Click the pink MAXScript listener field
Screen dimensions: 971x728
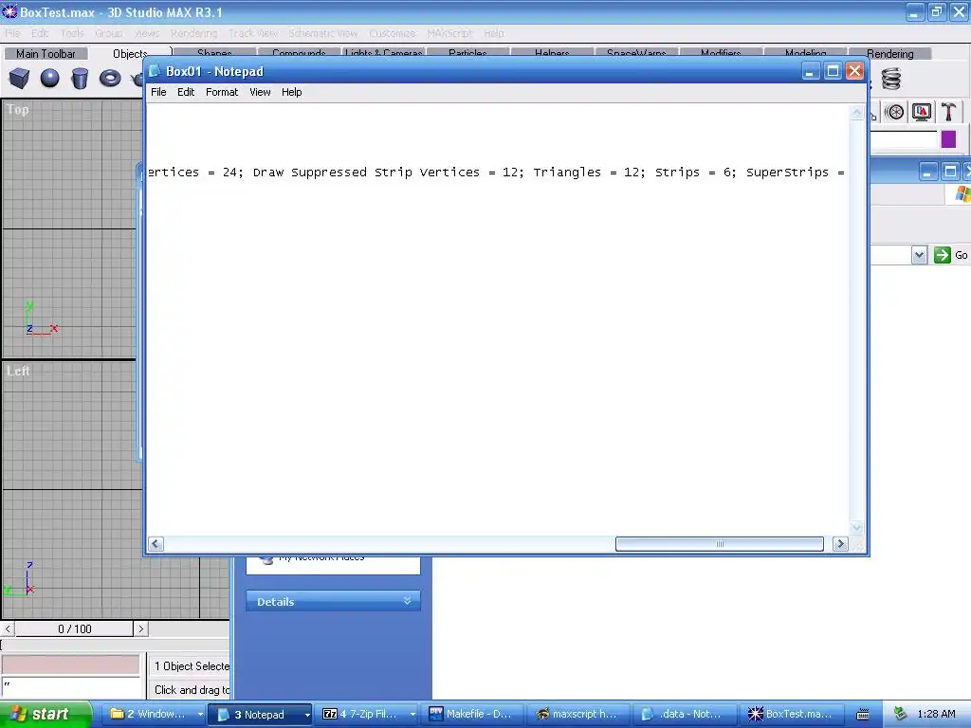[x=70, y=664]
